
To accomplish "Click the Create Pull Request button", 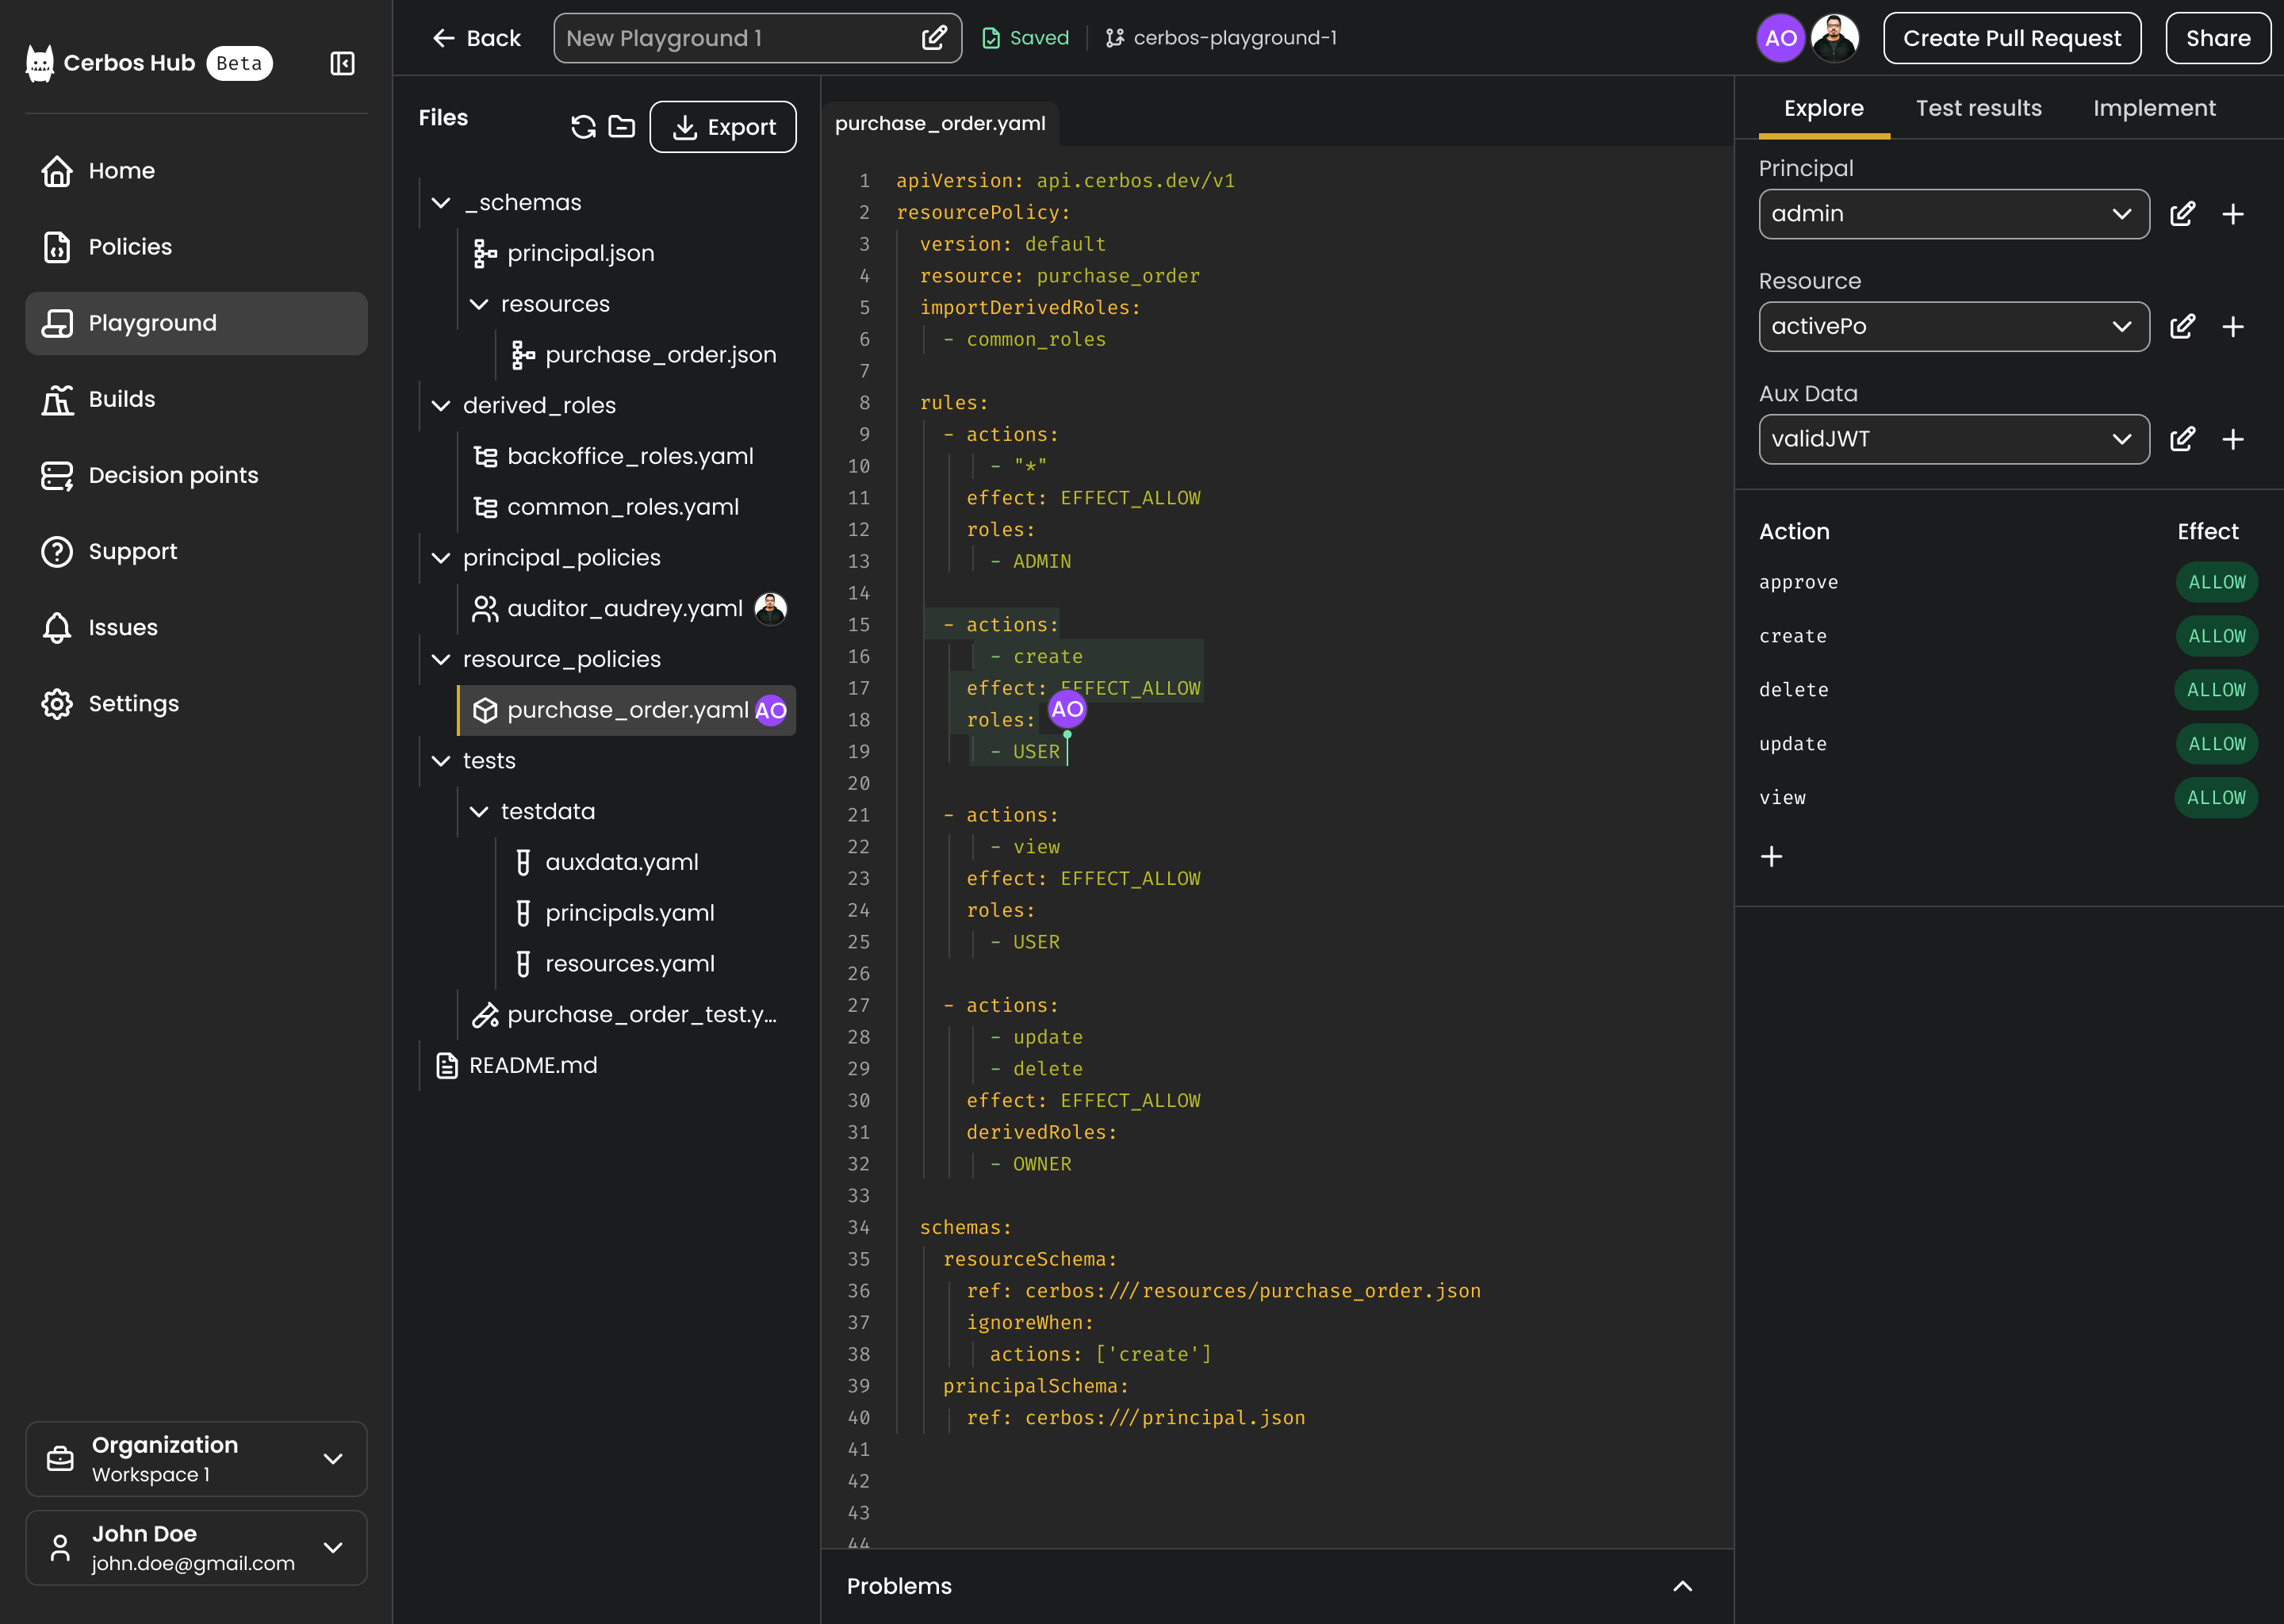I will 2011,38.
